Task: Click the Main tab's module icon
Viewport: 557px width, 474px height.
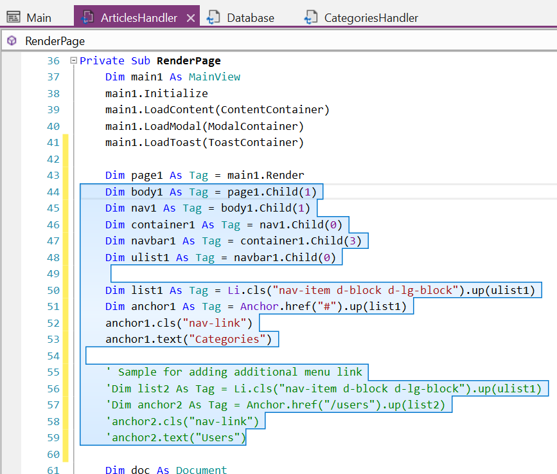Action: [x=13, y=17]
